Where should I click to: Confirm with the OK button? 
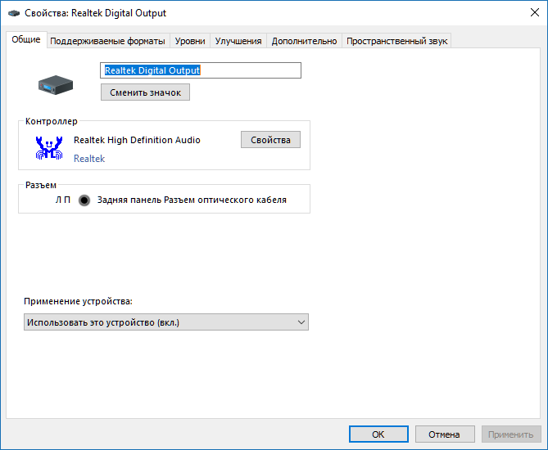coord(378,434)
